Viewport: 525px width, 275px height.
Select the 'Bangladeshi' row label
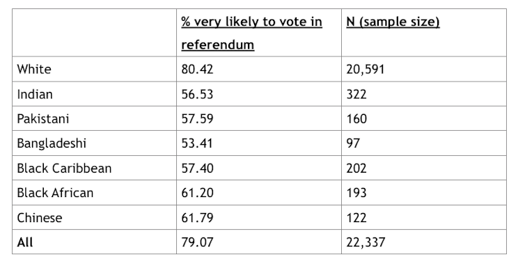(x=52, y=143)
